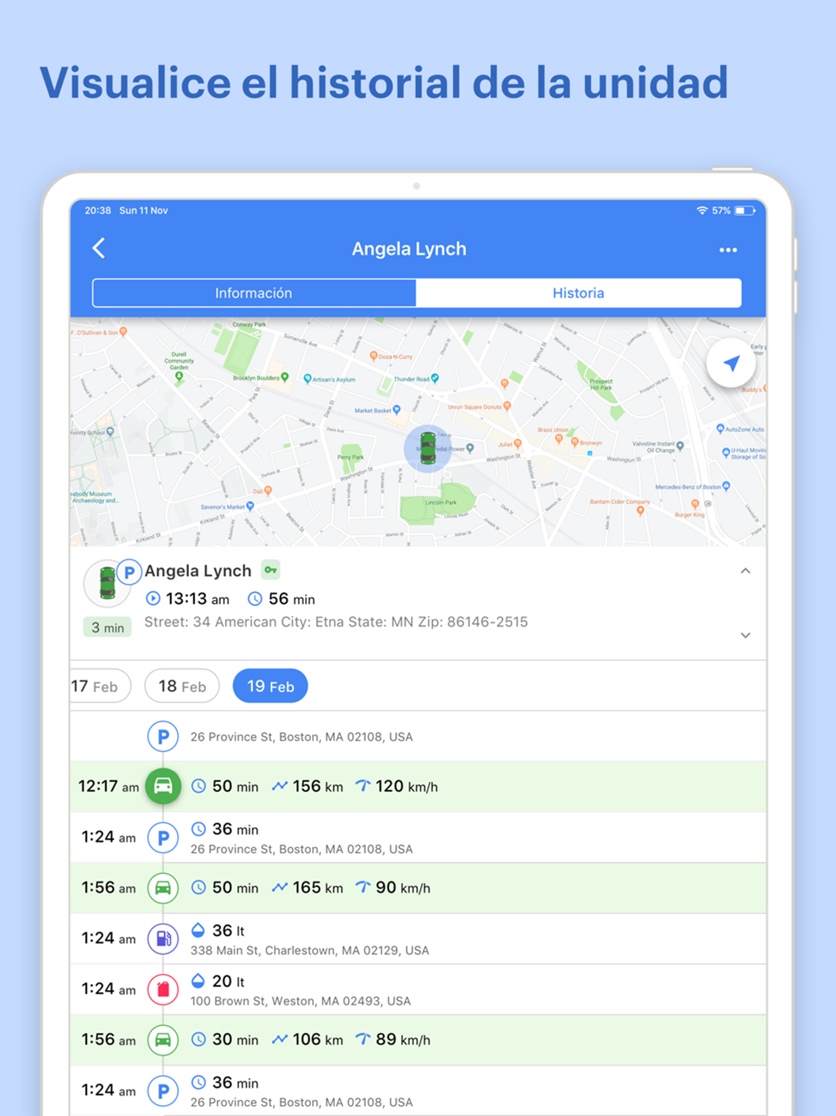836x1116 pixels.
Task: Tap the 156 km distance value
Action: [318, 786]
